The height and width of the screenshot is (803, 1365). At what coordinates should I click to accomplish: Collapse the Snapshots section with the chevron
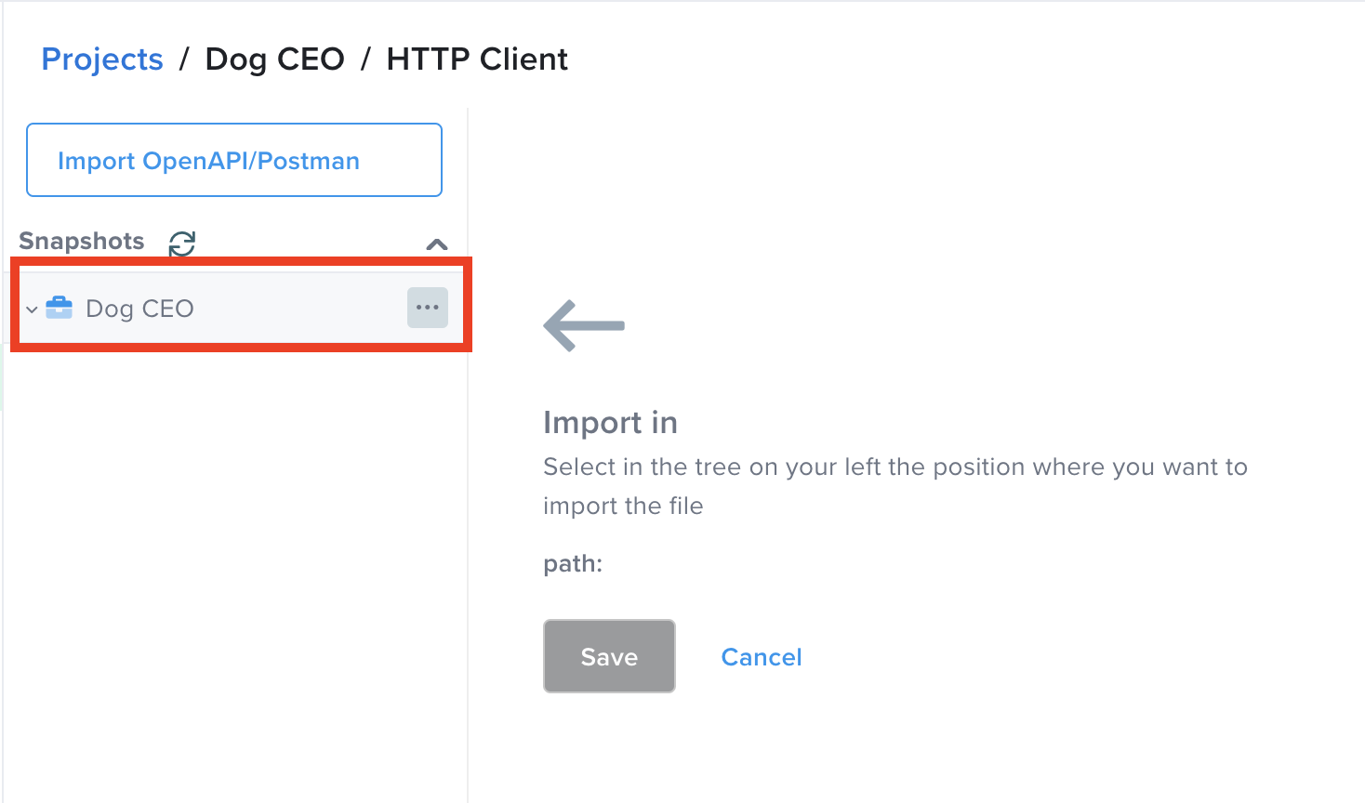click(437, 244)
